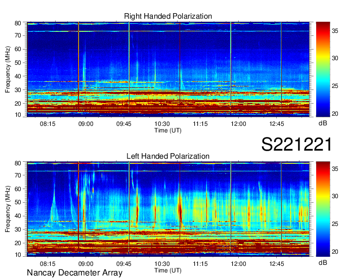Click 09:00 time tick of Left Handed plot
Screen dimensions: 344x279
(86, 264)
